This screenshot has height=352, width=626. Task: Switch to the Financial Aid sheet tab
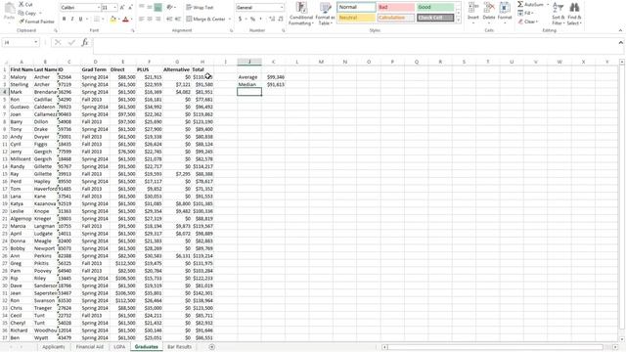[89, 347]
